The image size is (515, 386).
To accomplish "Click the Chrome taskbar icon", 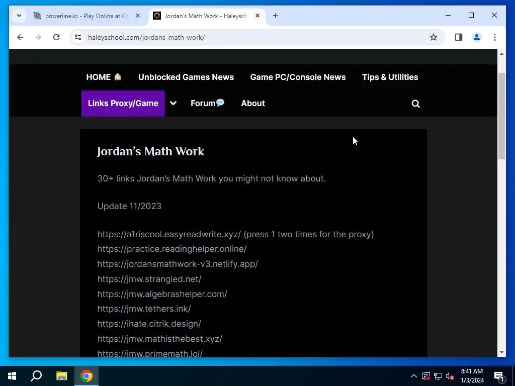I will [87, 376].
